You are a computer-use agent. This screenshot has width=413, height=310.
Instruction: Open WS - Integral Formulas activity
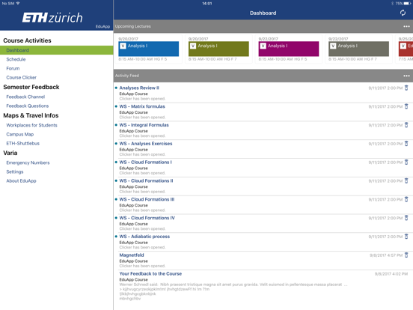[263, 130]
